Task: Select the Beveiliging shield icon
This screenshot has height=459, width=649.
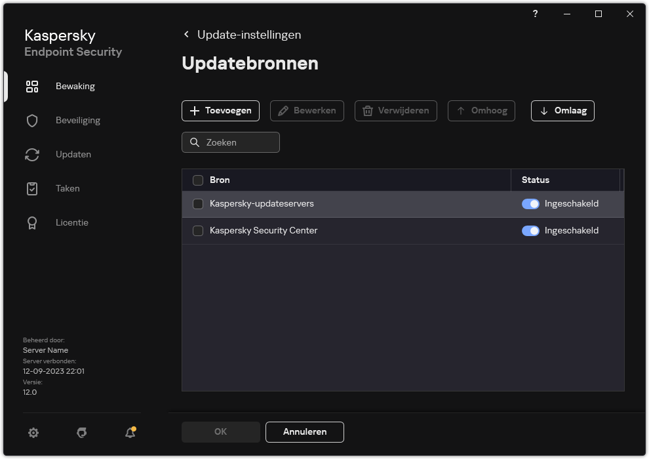Action: coord(32,120)
